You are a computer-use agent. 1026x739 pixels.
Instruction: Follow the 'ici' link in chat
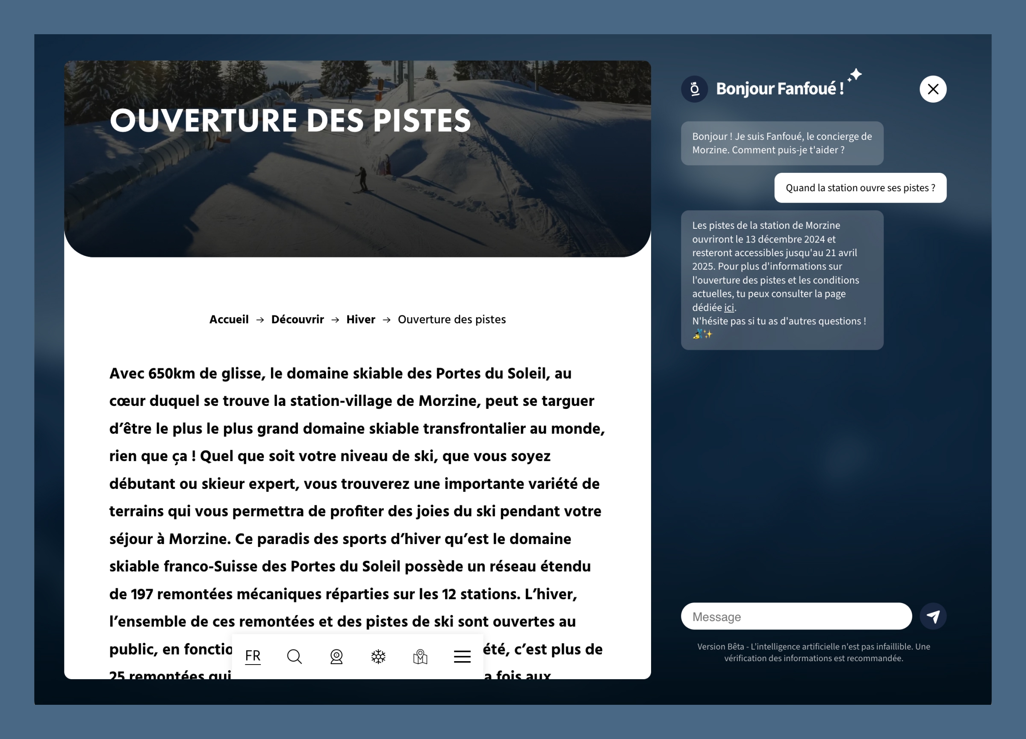click(x=728, y=308)
